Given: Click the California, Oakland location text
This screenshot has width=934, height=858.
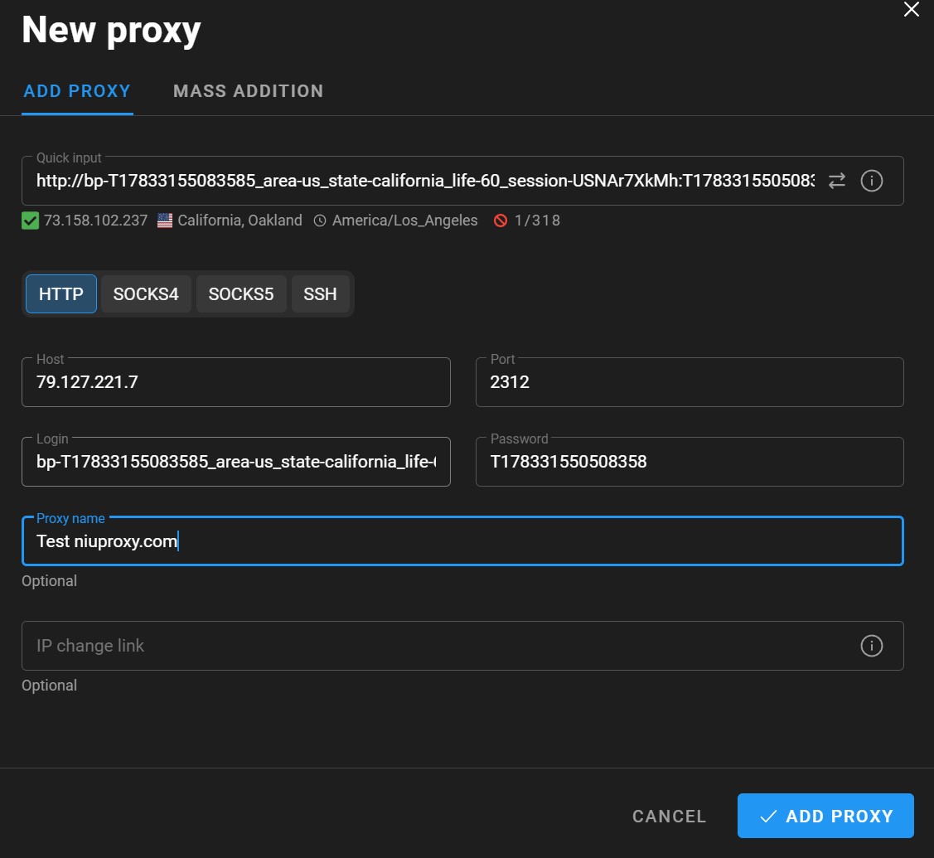Looking at the screenshot, I should [x=240, y=221].
